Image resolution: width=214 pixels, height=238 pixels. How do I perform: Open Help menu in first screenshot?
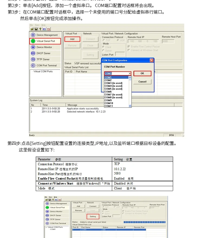coord(43,25)
